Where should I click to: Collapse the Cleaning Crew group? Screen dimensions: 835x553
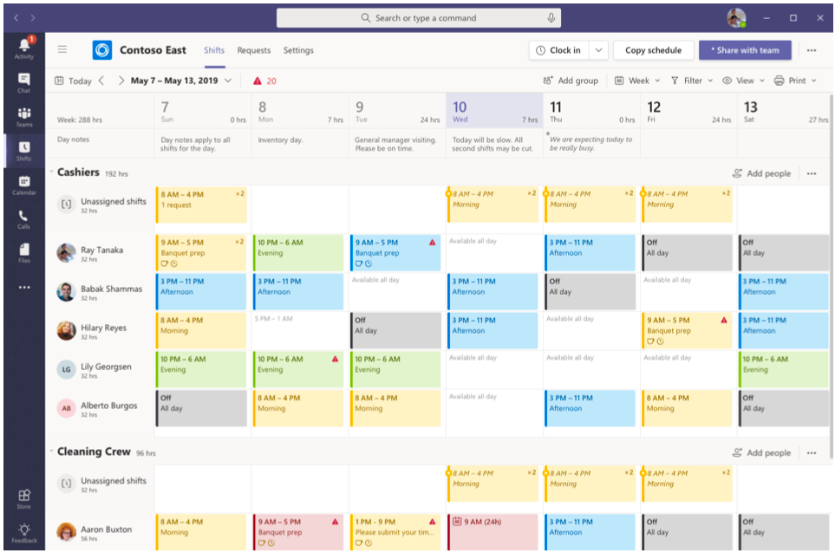pyautogui.click(x=52, y=452)
